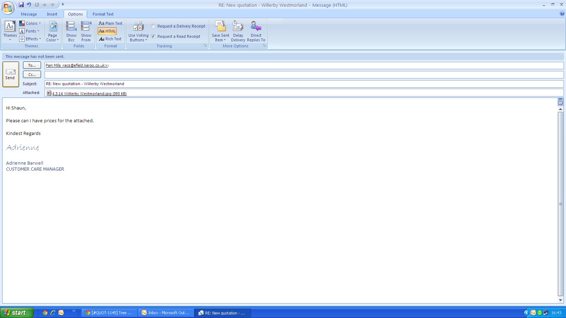Enable Request a Delivery Receipt
This screenshot has width=566, height=318.
[x=153, y=26]
